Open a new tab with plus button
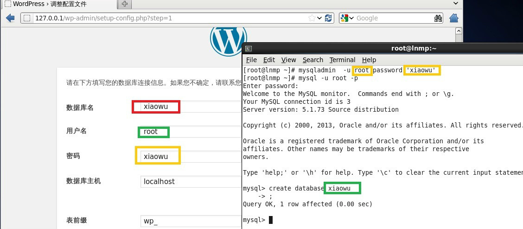Screen dimensions: 523x229 tap(125, 4)
